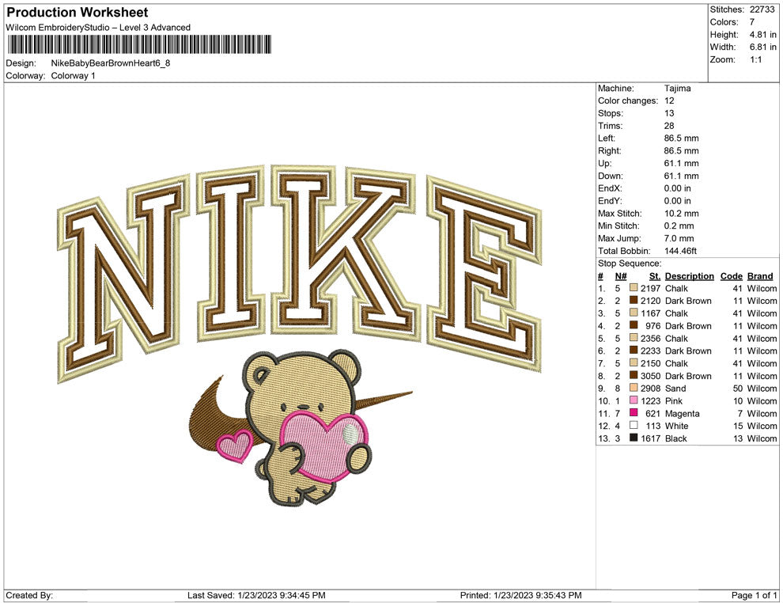This screenshot has width=783, height=603.
Task: Click the Black color swatch in stop 13
Action: [x=634, y=438]
